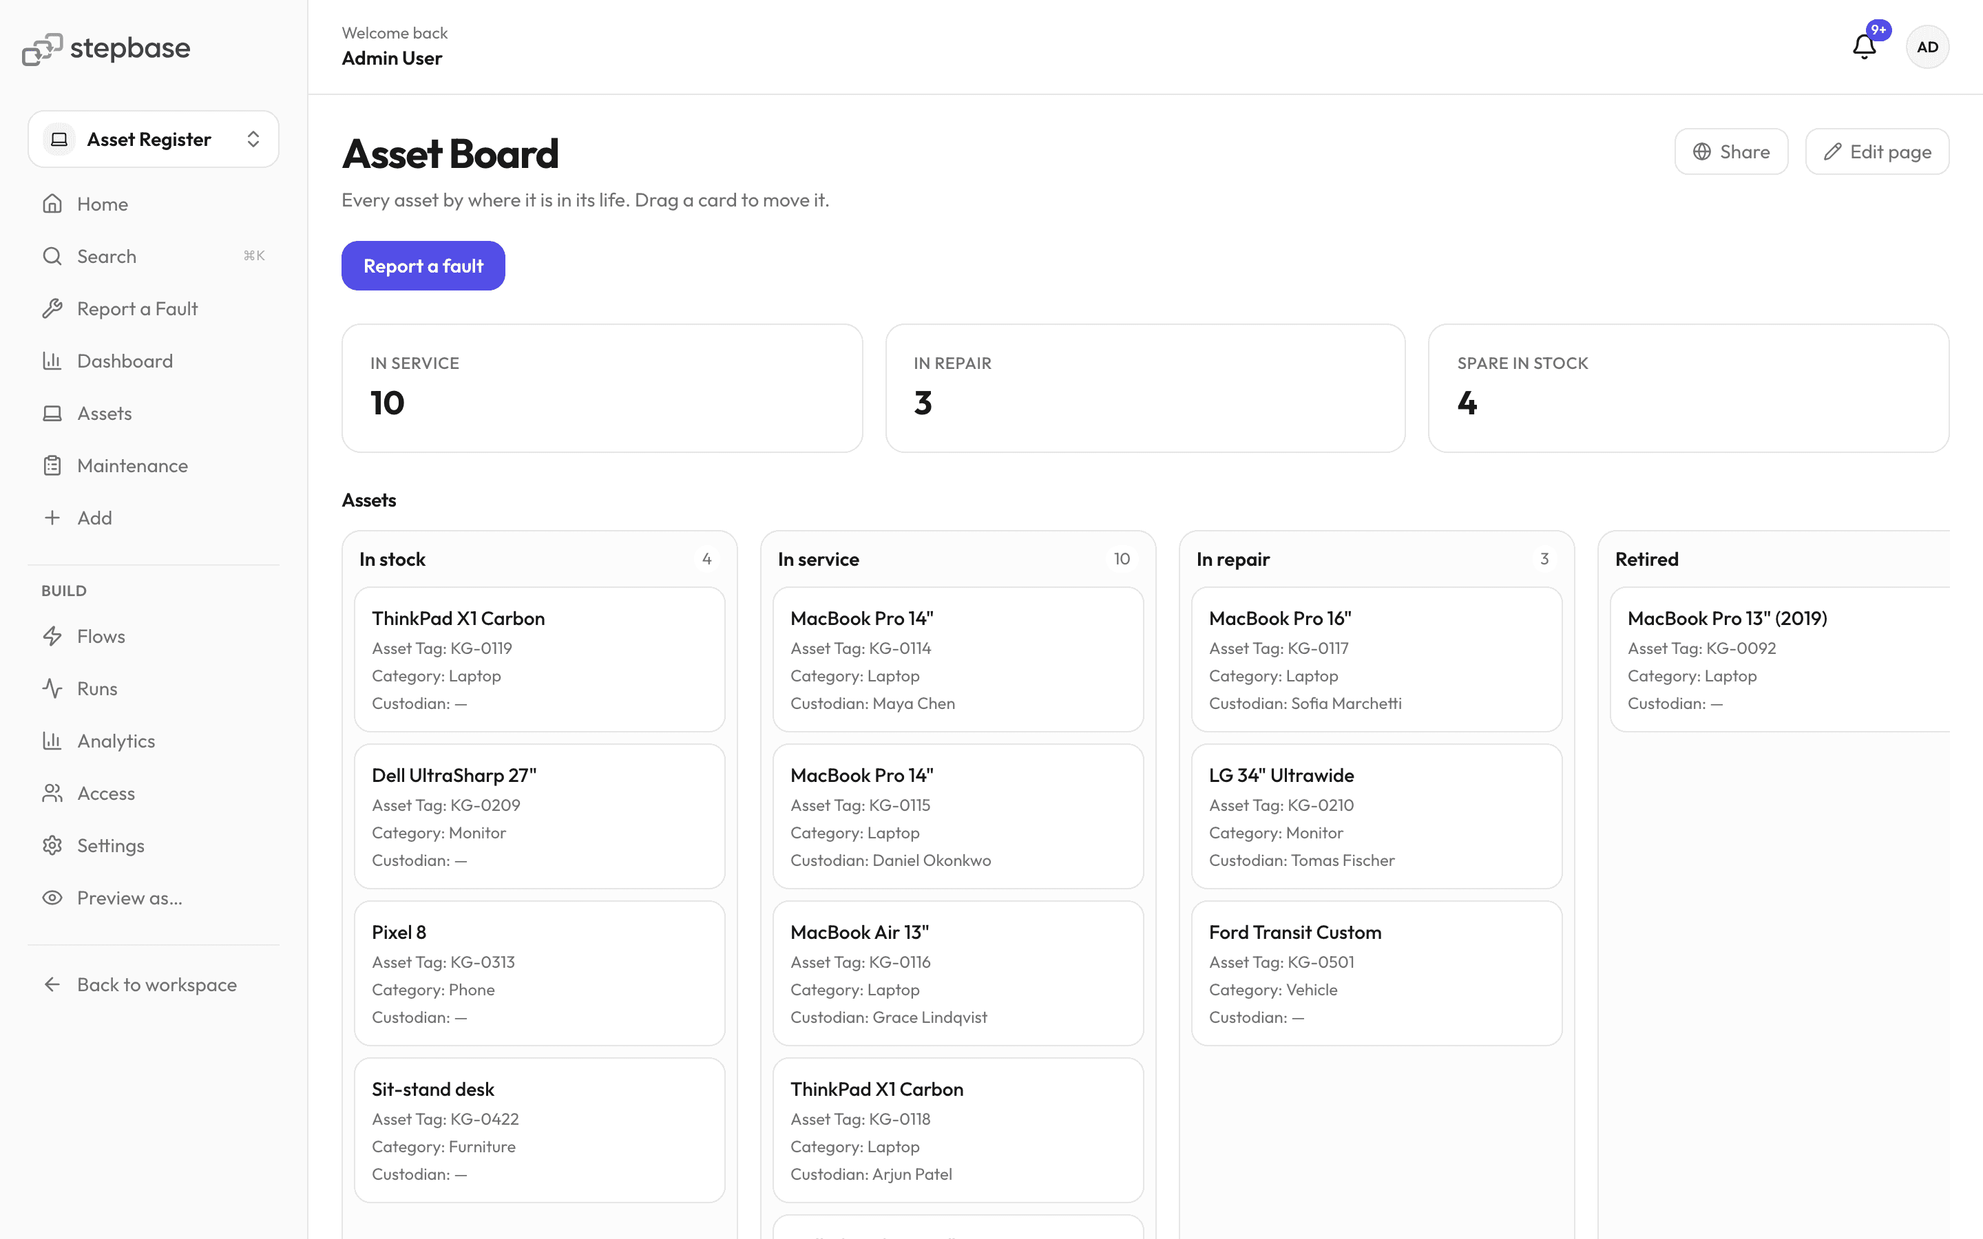The height and width of the screenshot is (1239, 1983).
Task: Click the Share button
Action: tap(1730, 151)
